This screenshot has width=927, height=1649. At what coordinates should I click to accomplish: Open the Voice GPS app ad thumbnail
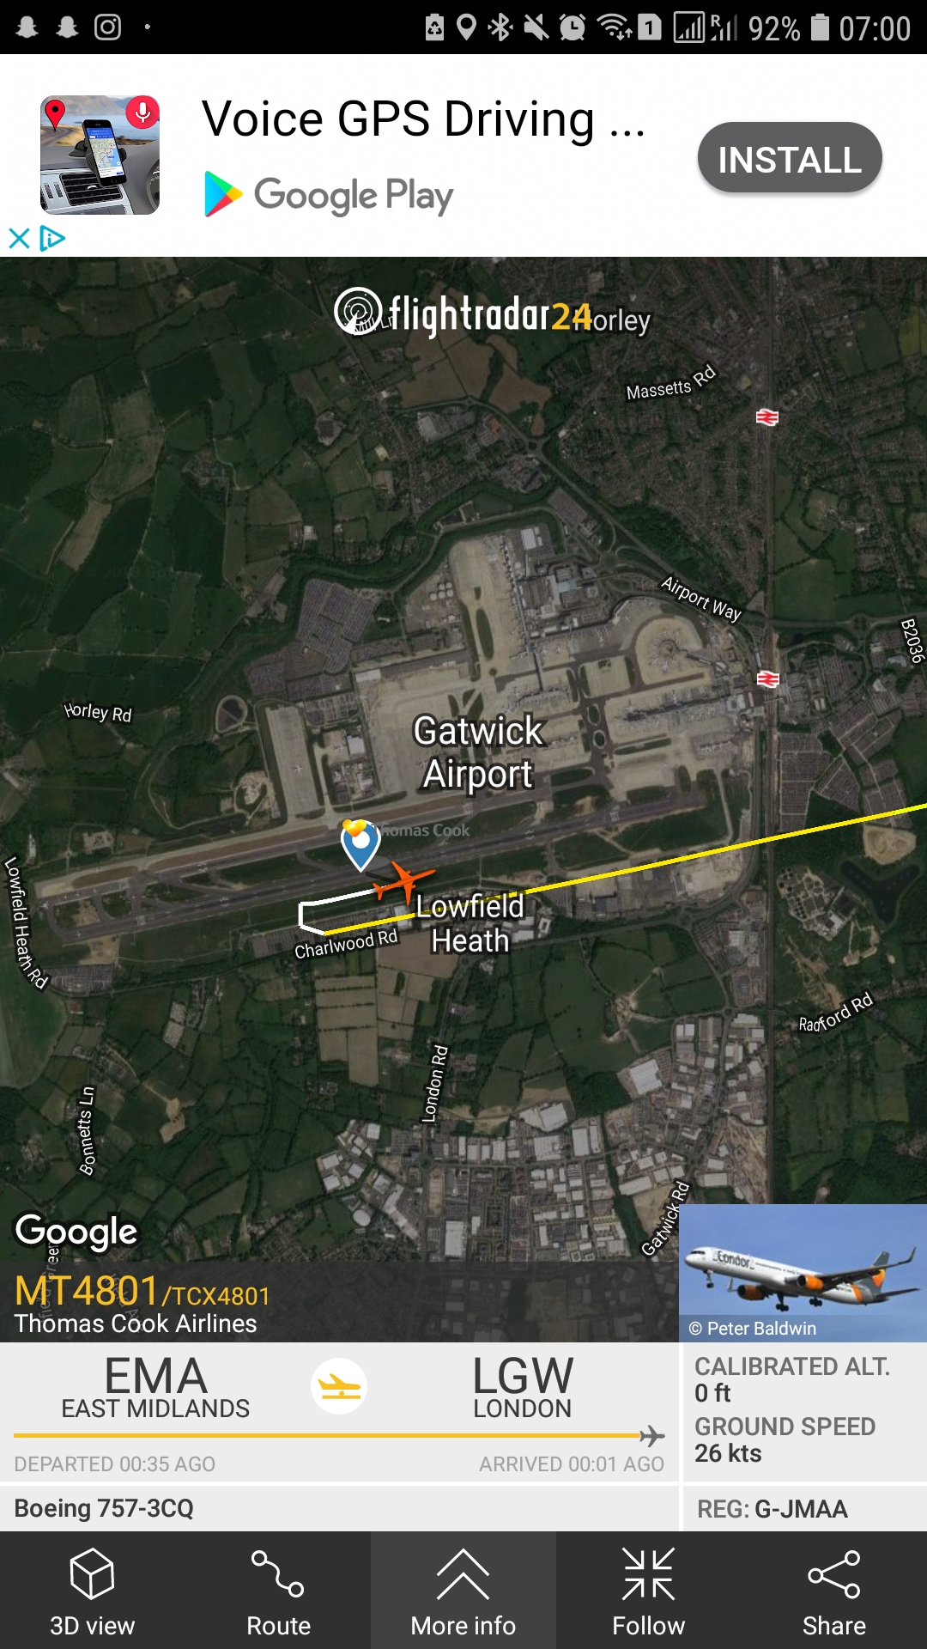click(100, 155)
